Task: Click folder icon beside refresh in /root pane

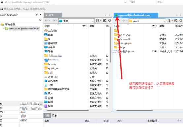Action: click(176, 21)
